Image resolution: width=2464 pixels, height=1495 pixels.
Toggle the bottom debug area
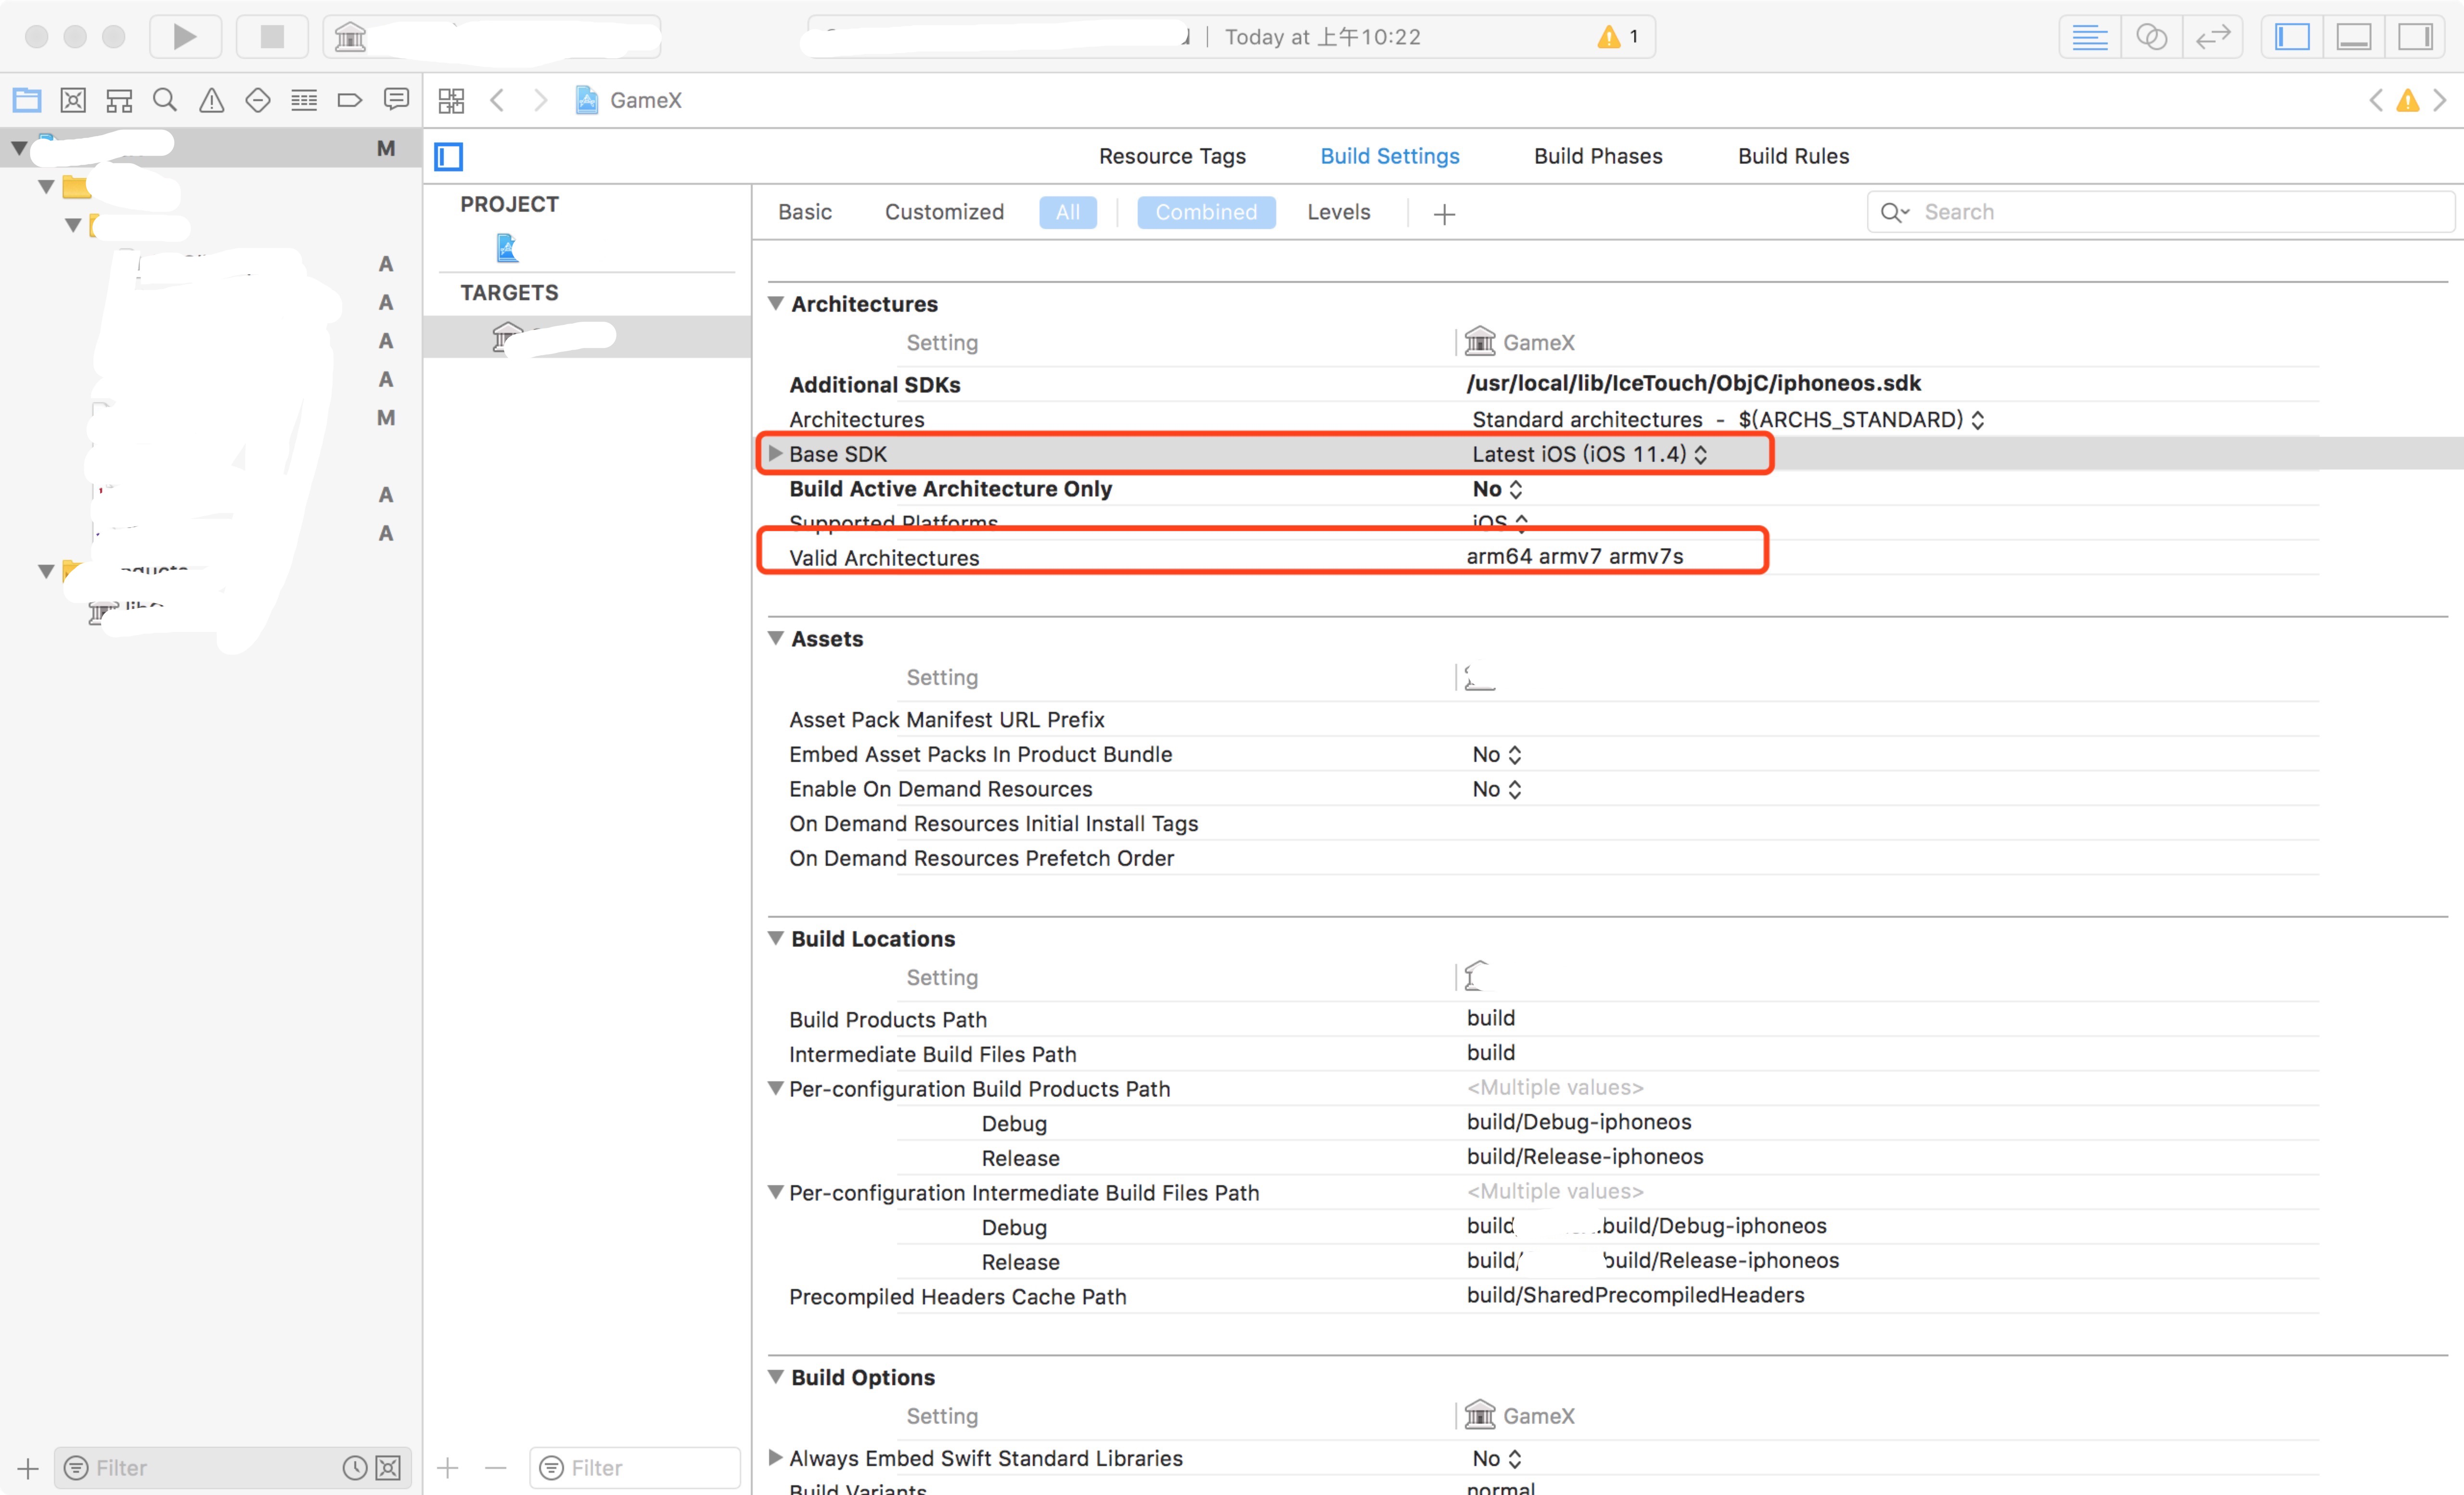pos(2353,37)
